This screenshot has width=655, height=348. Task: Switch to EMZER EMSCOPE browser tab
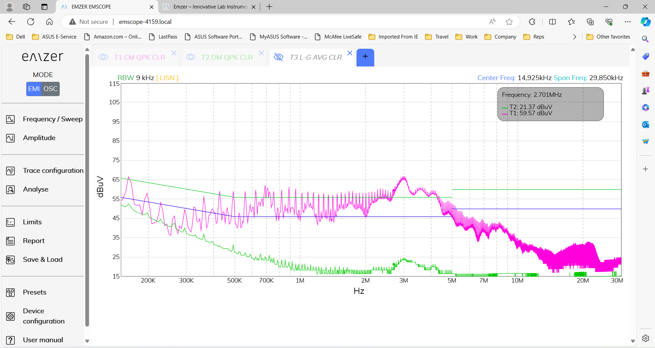106,7
